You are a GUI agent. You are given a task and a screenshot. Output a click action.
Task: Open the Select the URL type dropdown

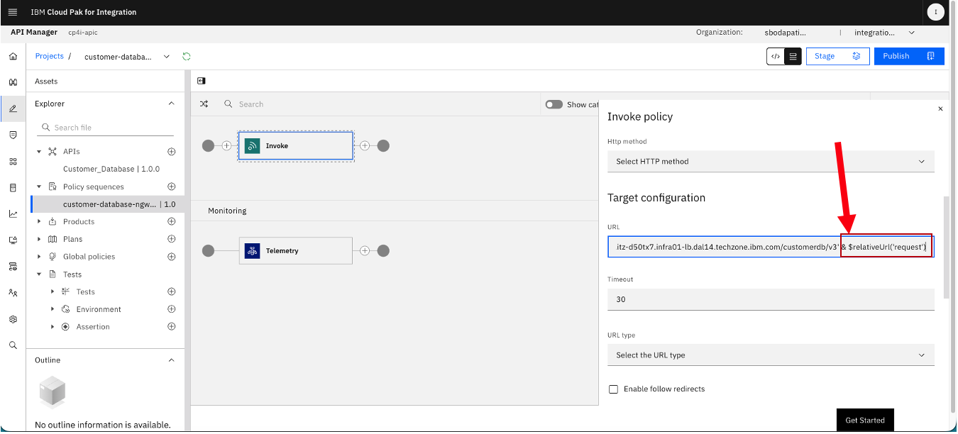[x=771, y=355]
